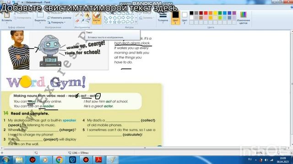Pick the dark red color swatch
Image resolution: width=293 pixels, height=164 pixels.
click(x=201, y=13)
